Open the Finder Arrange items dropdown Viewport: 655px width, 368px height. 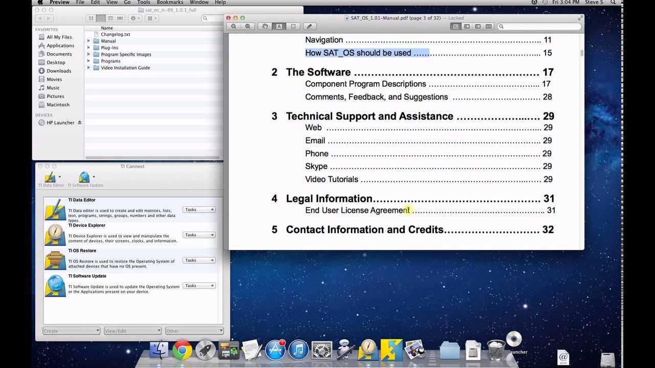pos(151,18)
